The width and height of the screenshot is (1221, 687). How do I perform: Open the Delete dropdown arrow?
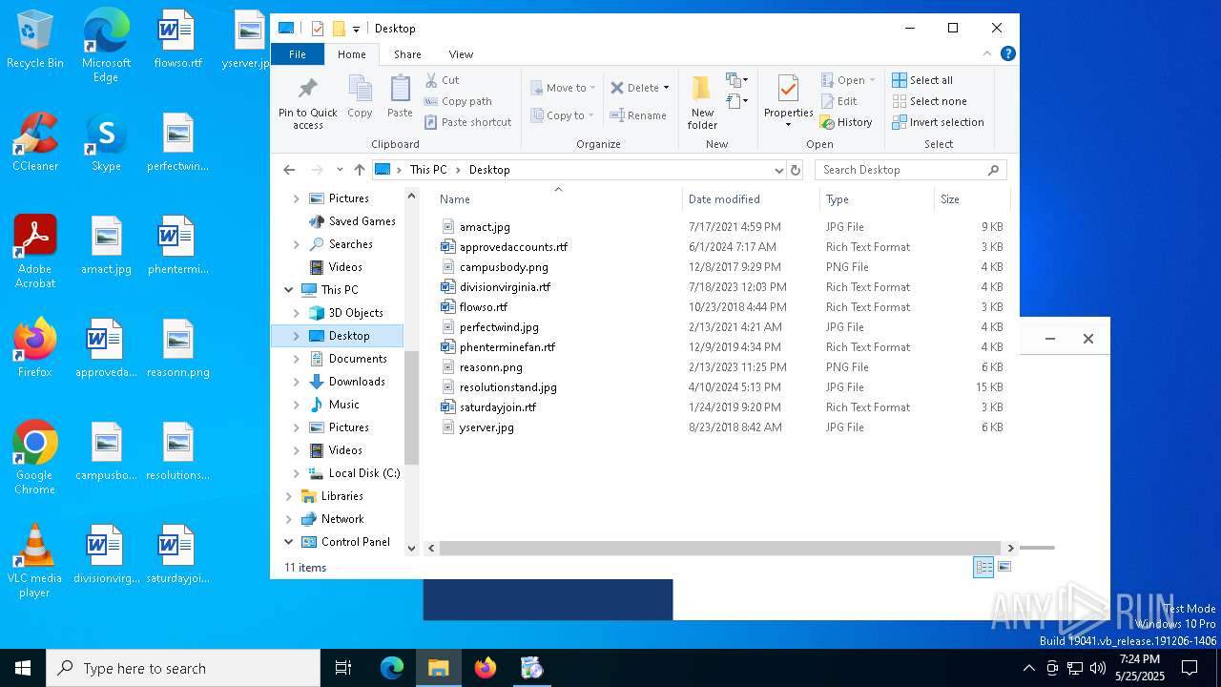click(666, 88)
